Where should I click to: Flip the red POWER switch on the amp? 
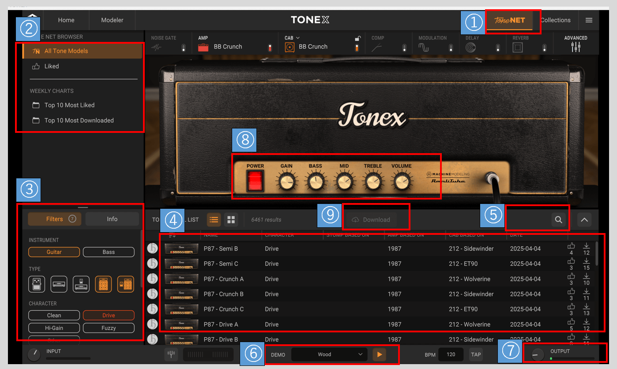pos(255,181)
